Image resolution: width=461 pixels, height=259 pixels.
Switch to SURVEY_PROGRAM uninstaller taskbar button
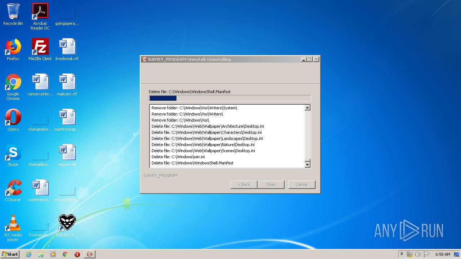[90, 254]
